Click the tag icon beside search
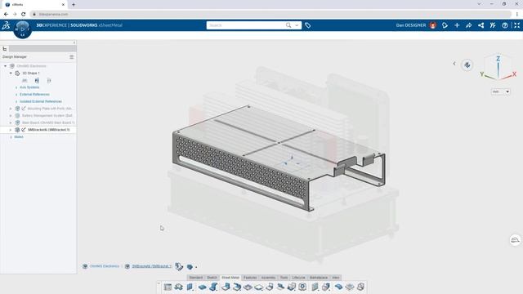Screen dimensions: 523x294 pos(307,25)
